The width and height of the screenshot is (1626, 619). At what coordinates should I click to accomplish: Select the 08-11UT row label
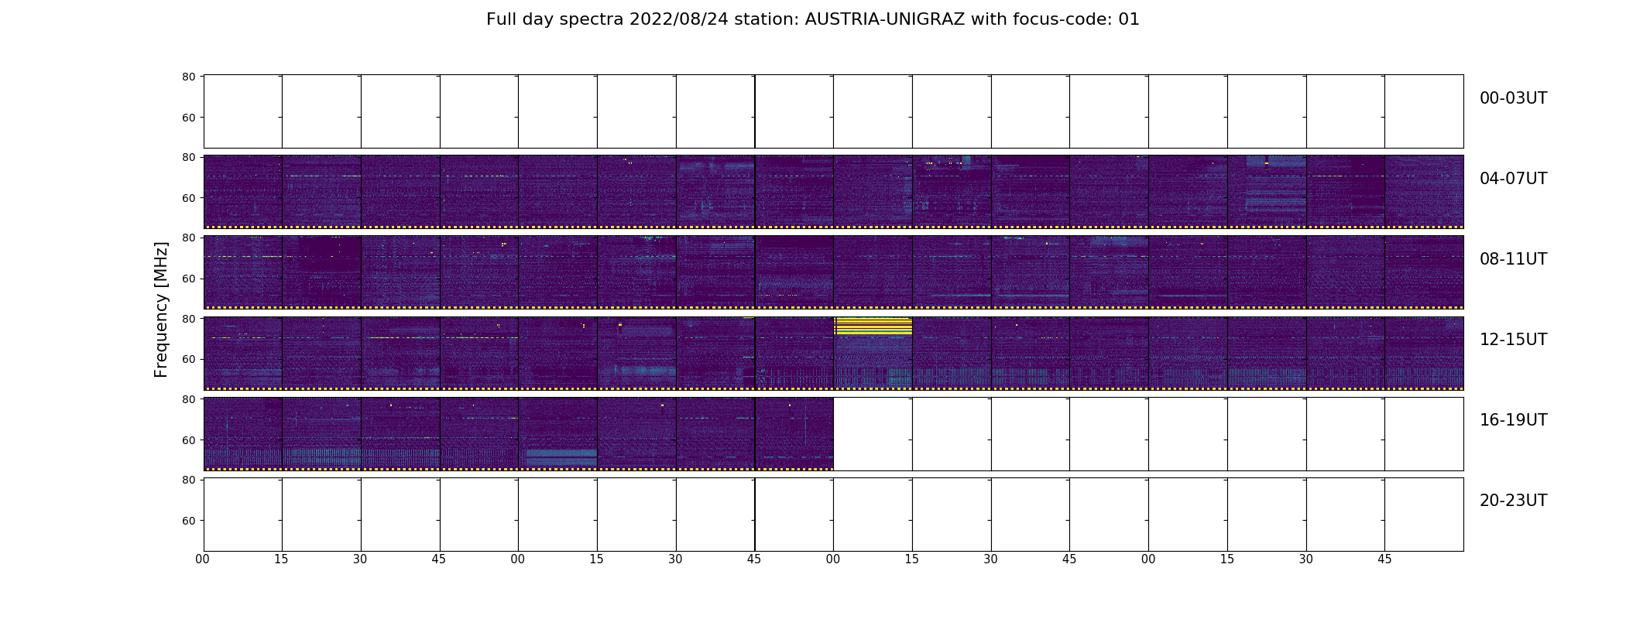1513,259
